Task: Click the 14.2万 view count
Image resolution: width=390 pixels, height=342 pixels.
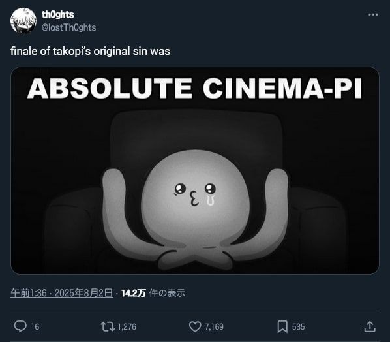Action: pyautogui.click(x=134, y=293)
